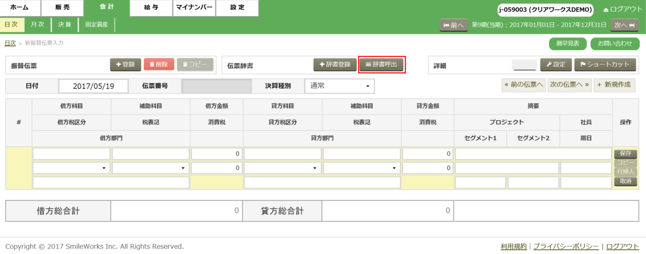The width and height of the screenshot is (646, 254).
Task: Click the 借方部門 input field
Action: point(111,183)
